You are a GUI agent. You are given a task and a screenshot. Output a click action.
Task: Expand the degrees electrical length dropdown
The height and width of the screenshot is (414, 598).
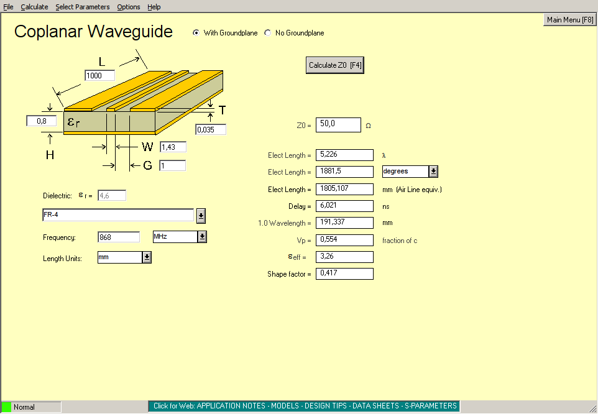[433, 172]
